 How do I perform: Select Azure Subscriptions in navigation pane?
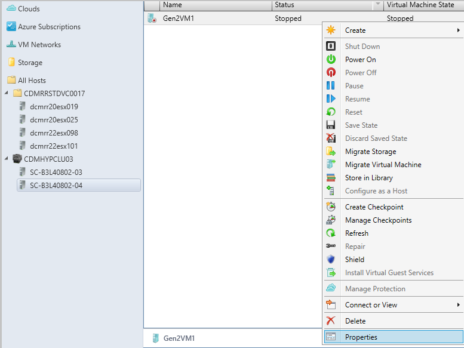(49, 27)
